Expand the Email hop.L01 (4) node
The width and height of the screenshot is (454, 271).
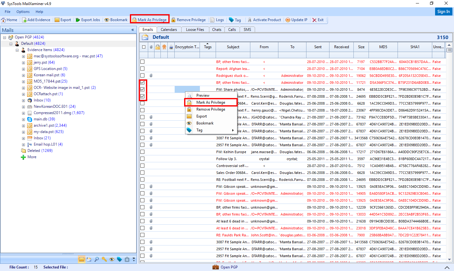(x=23, y=144)
